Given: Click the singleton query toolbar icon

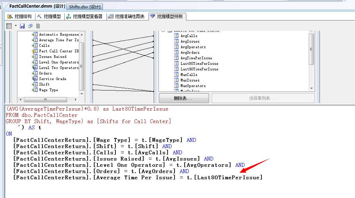Looking at the screenshot, I should click(x=30, y=26).
